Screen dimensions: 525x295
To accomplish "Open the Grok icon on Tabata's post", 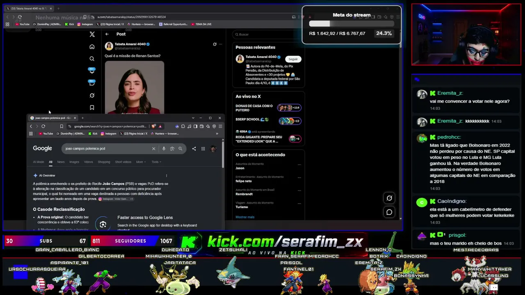I will tap(215, 44).
